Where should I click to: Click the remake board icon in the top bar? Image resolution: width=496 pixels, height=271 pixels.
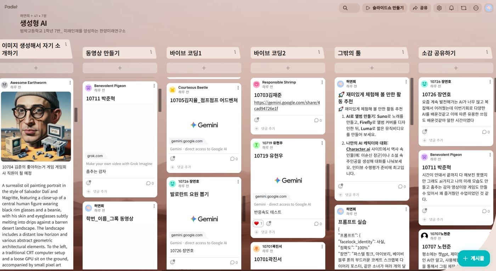click(x=463, y=7)
